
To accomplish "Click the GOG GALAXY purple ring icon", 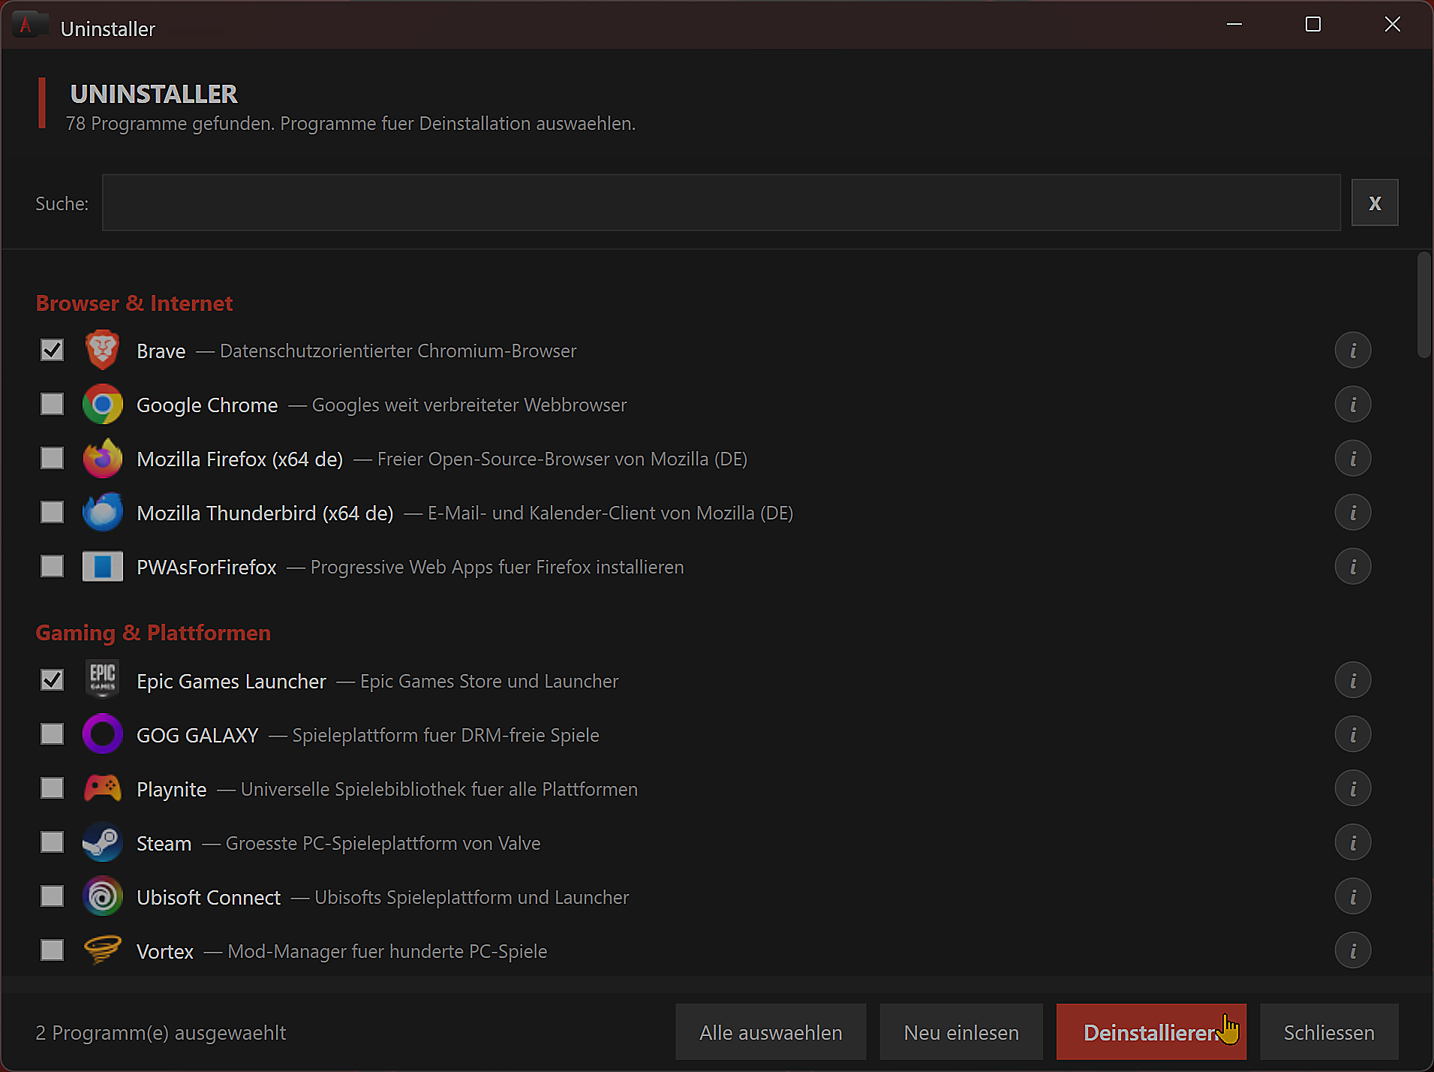I will pos(102,734).
